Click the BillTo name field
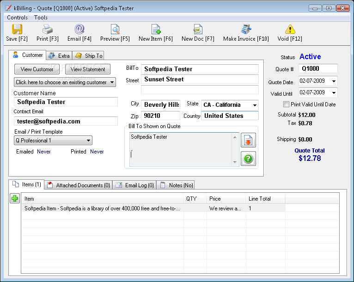 [x=200, y=69]
